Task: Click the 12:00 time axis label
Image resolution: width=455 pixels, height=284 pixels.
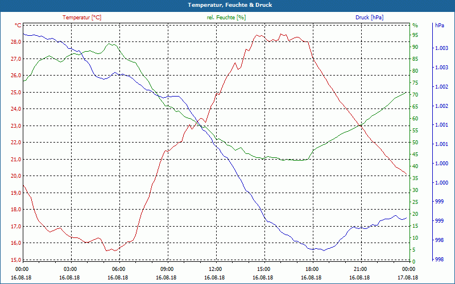Action: coord(216,269)
